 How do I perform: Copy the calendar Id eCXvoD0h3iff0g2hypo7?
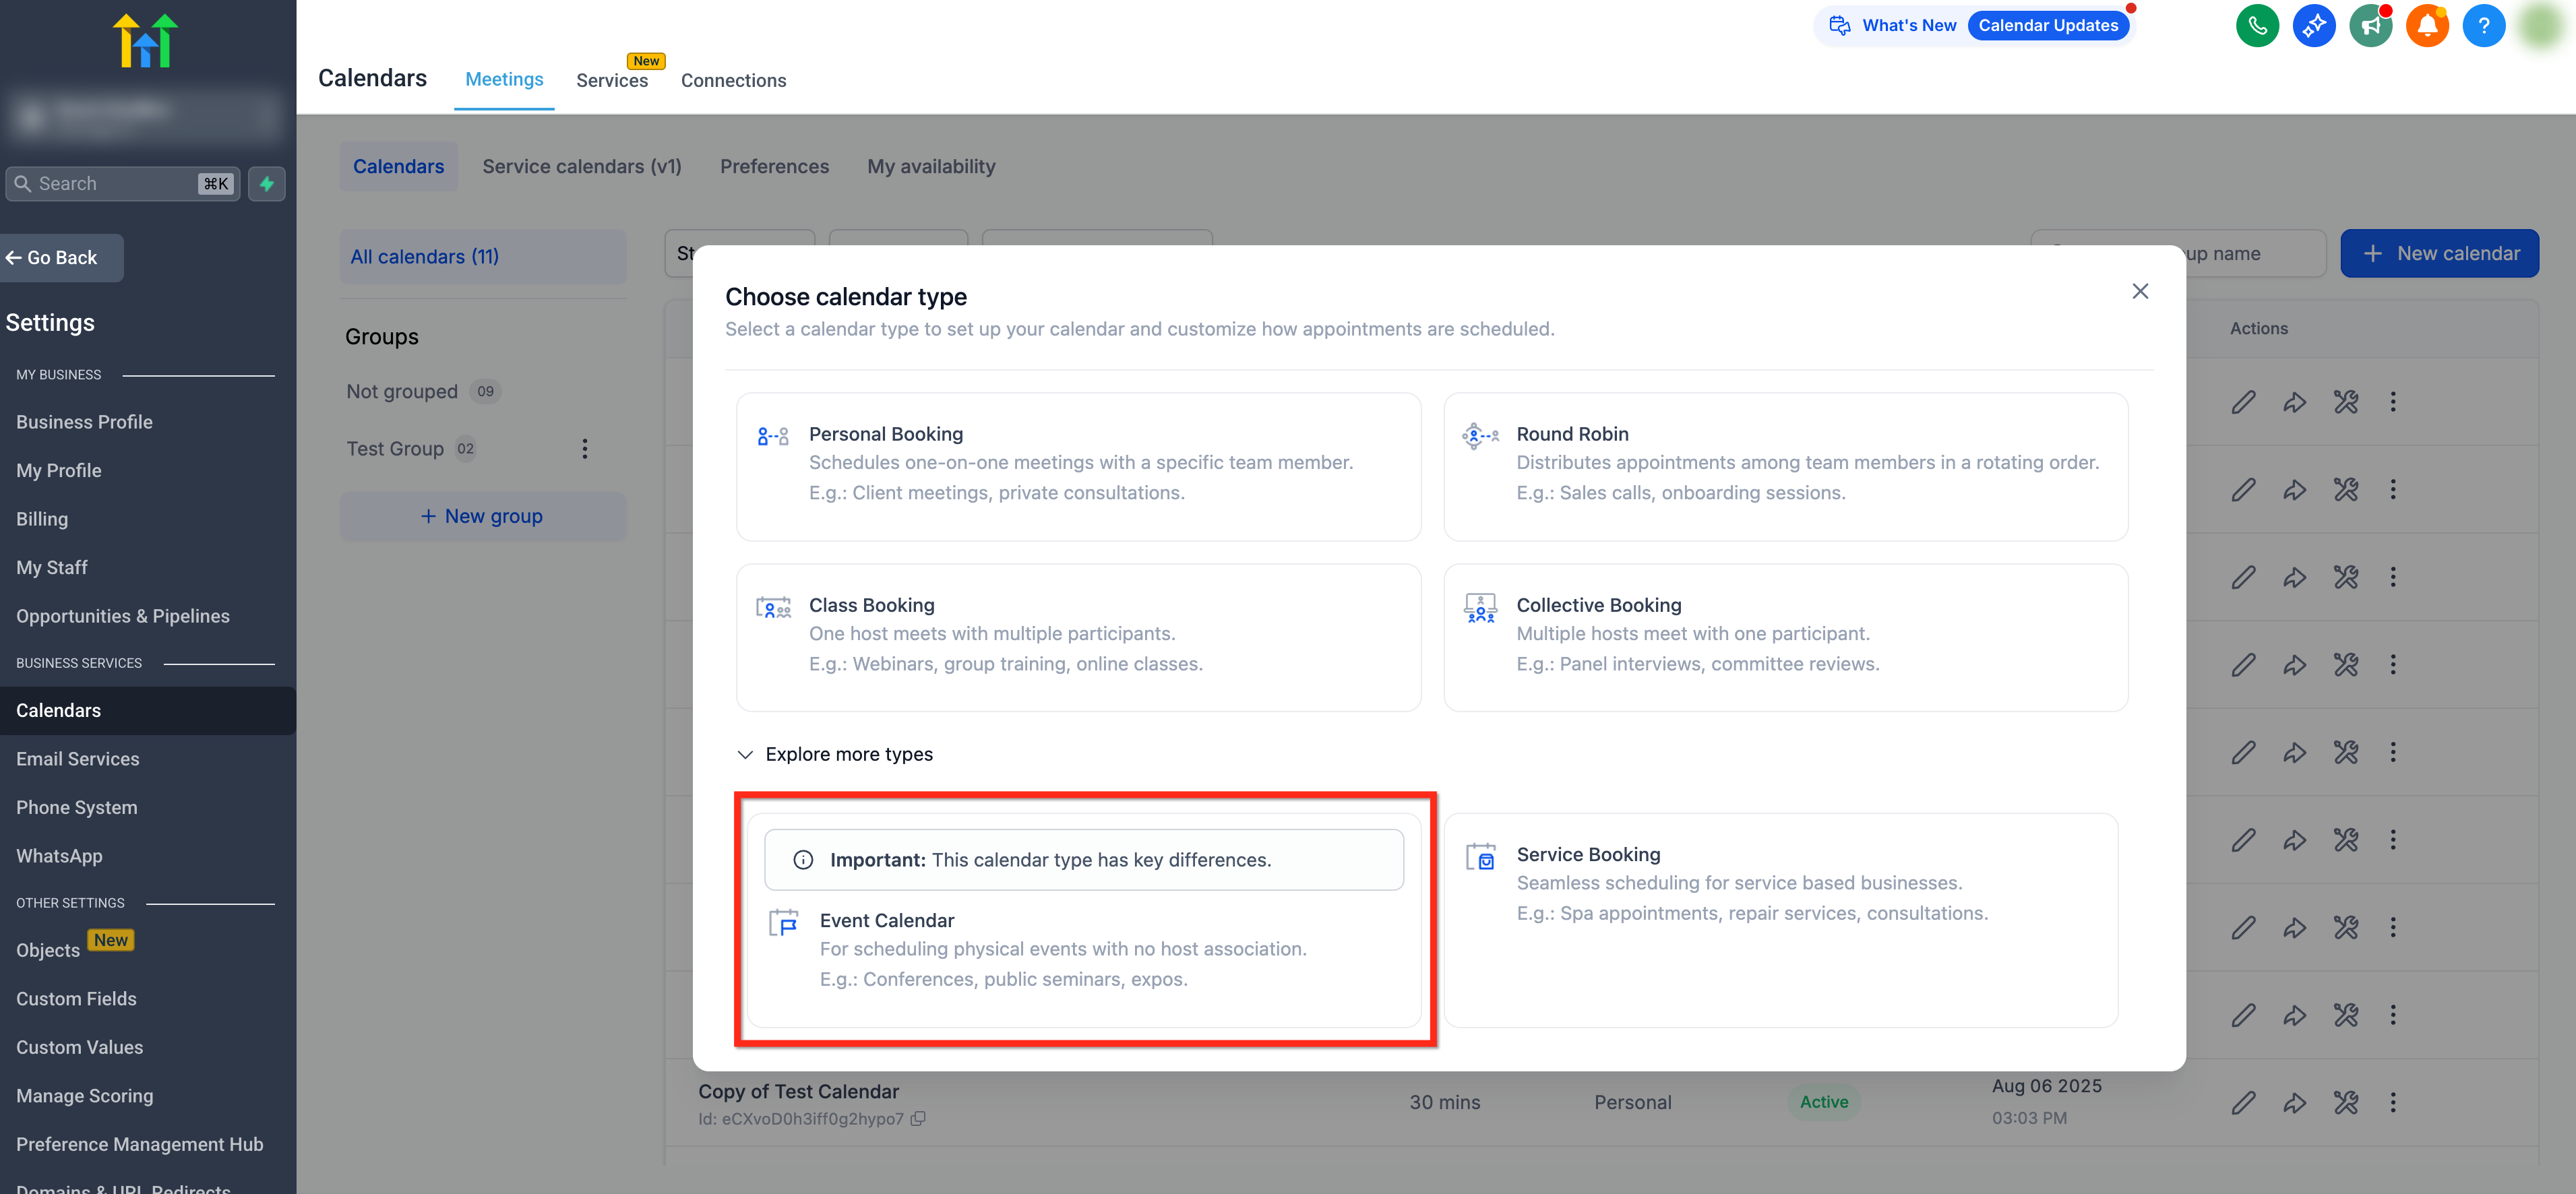[x=918, y=1118]
